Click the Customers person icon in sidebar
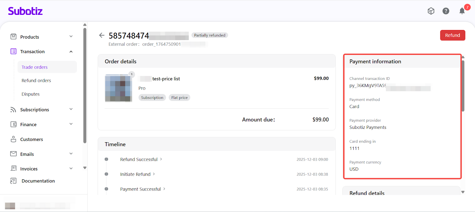The height and width of the screenshot is (212, 475). [13, 139]
